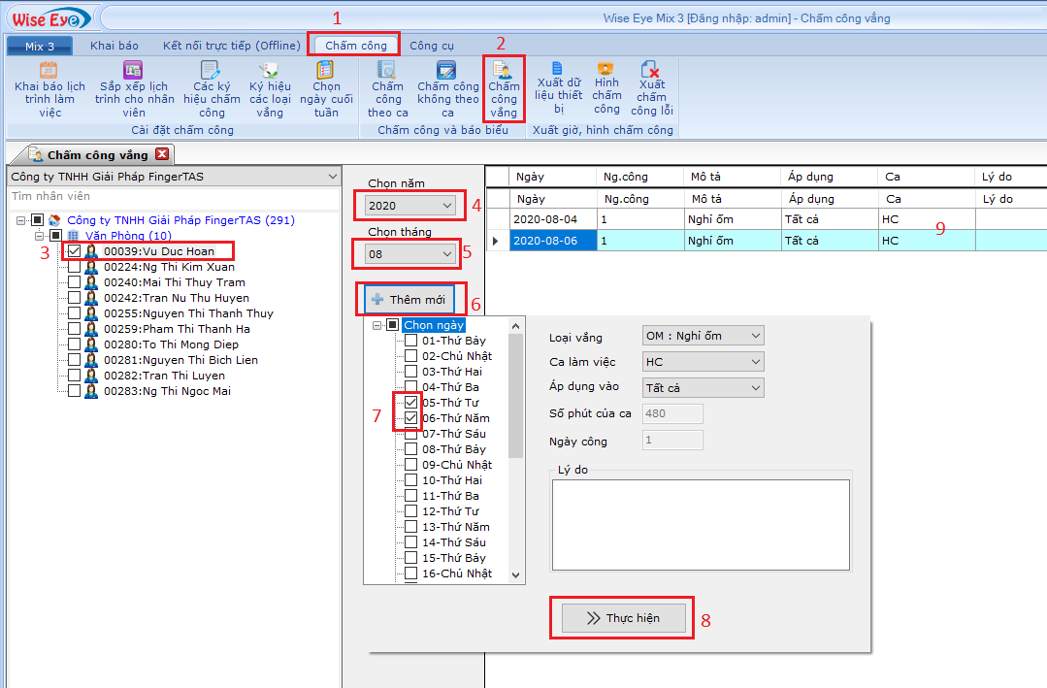Uncheck employee 00039:Vu Duc Hoan

[x=75, y=251]
